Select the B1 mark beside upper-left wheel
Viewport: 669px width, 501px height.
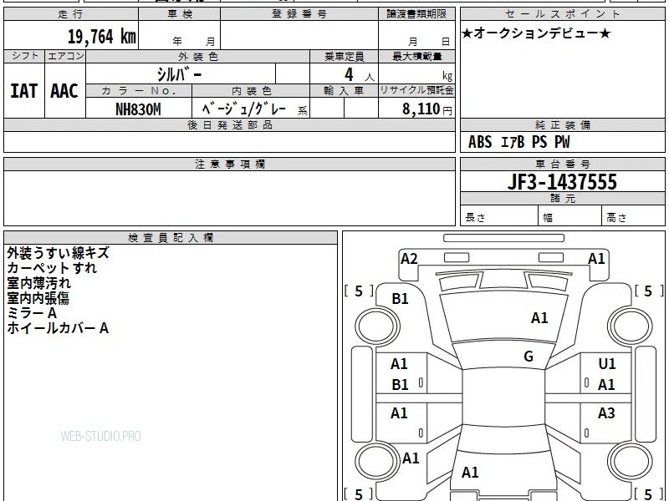coord(400,299)
